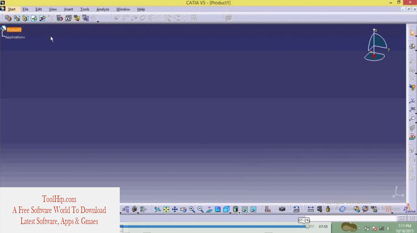This screenshot has height=233, width=417.
Task: Click the Normal View icon
Action: (x=209, y=209)
